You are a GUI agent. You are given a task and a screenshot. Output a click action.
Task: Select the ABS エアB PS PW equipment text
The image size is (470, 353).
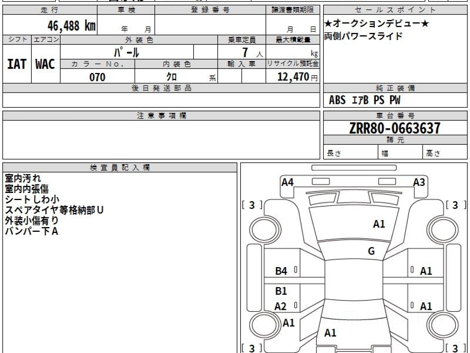point(365,100)
